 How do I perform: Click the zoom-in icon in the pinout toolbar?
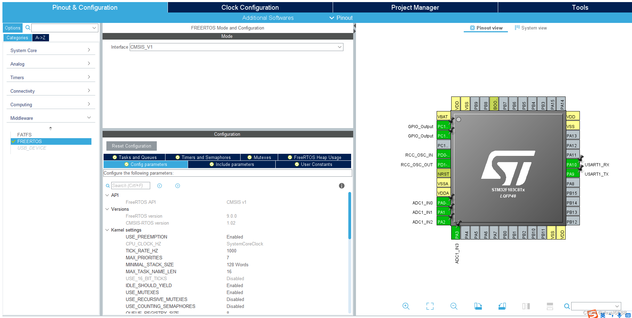pyautogui.click(x=406, y=306)
